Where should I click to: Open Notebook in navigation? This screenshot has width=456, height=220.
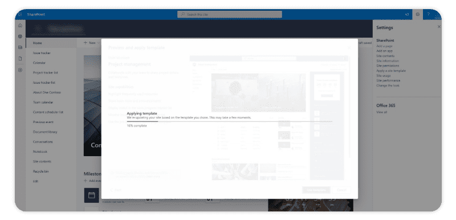coord(40,152)
